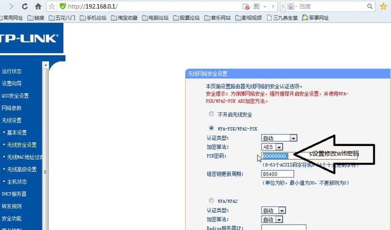The width and height of the screenshot is (391, 230).
Task: Click the browser reload icon
Action: click(25, 6)
